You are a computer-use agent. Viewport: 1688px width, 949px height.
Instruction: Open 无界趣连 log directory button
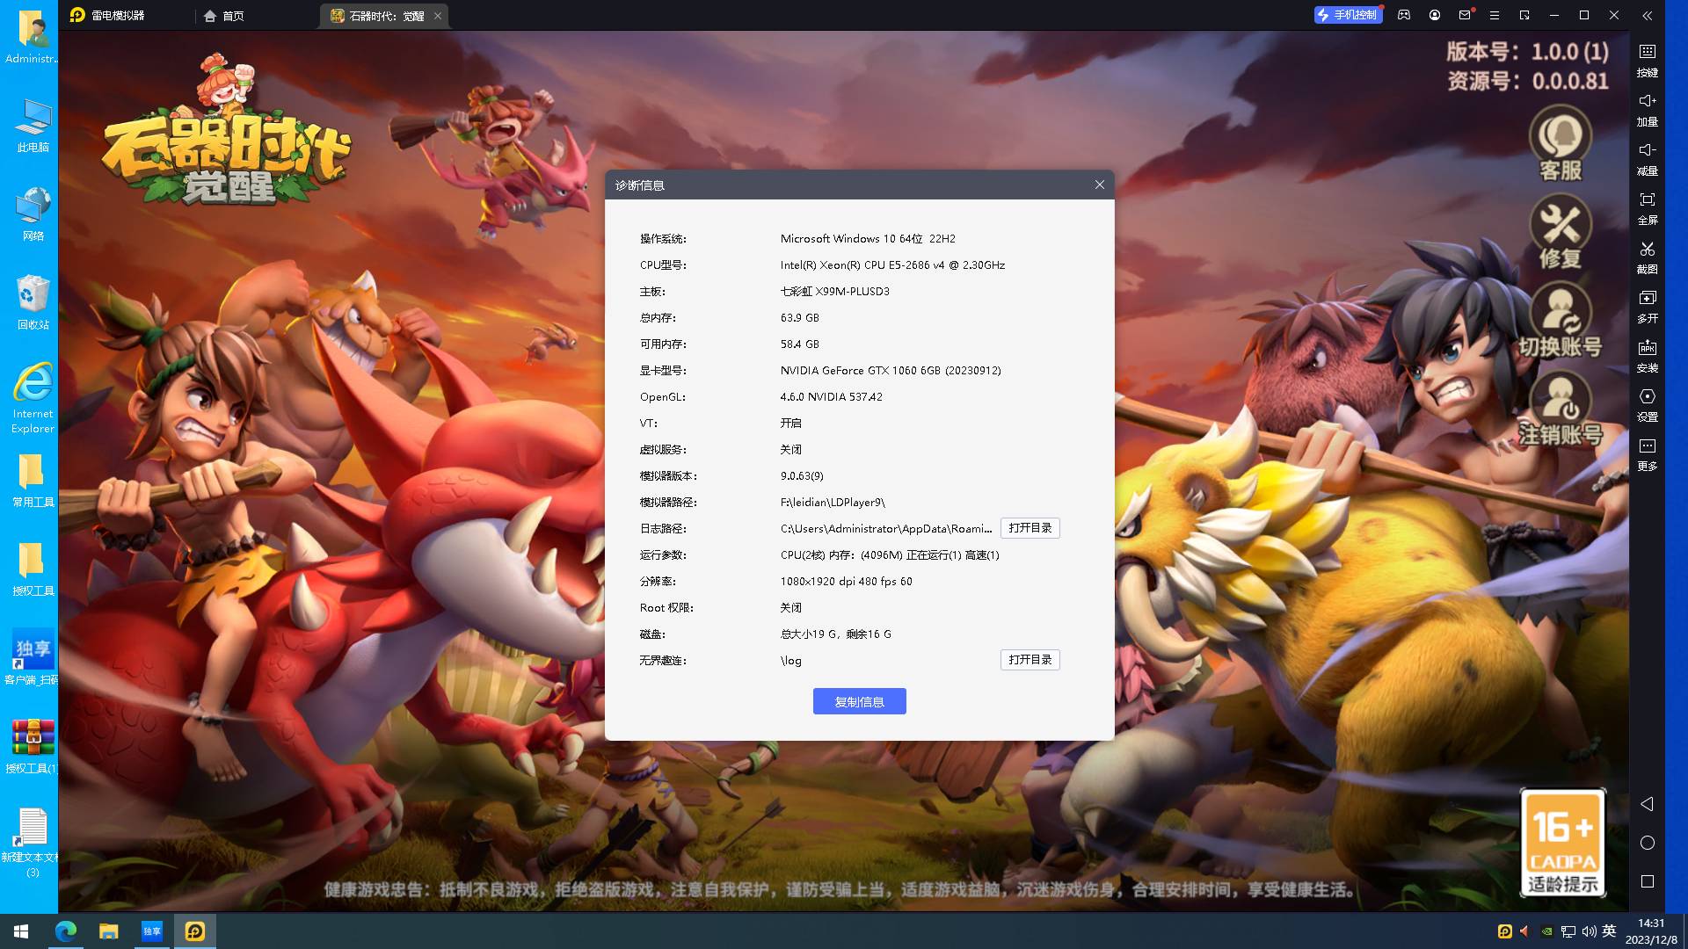(x=1030, y=660)
